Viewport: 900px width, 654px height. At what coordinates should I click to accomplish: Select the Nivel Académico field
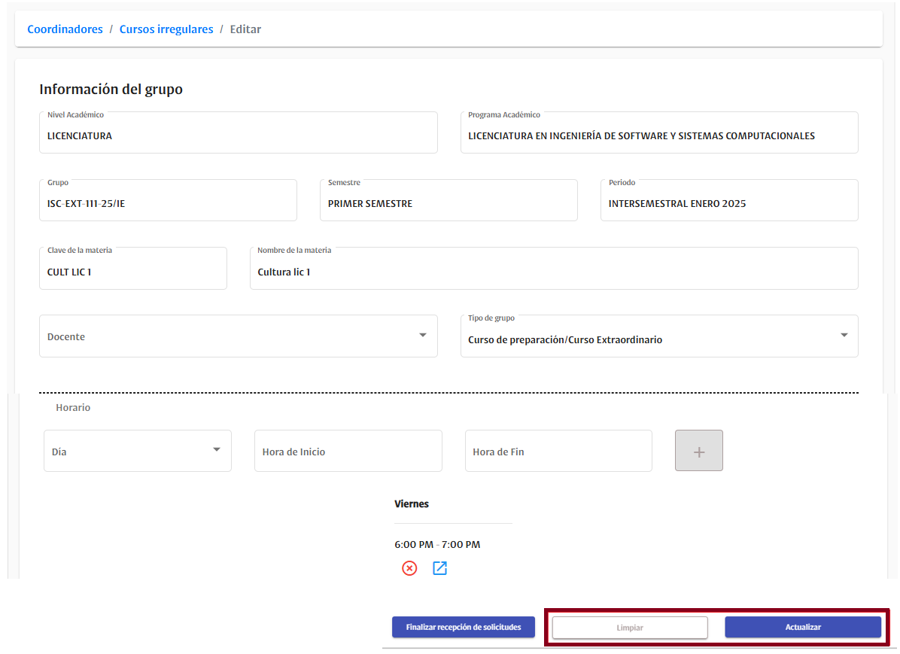pos(239,132)
